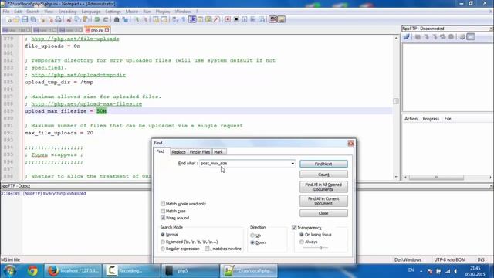The width and height of the screenshot is (494, 278).
Task: Click the NppFTP settings gear icon
Action: coord(462,37)
